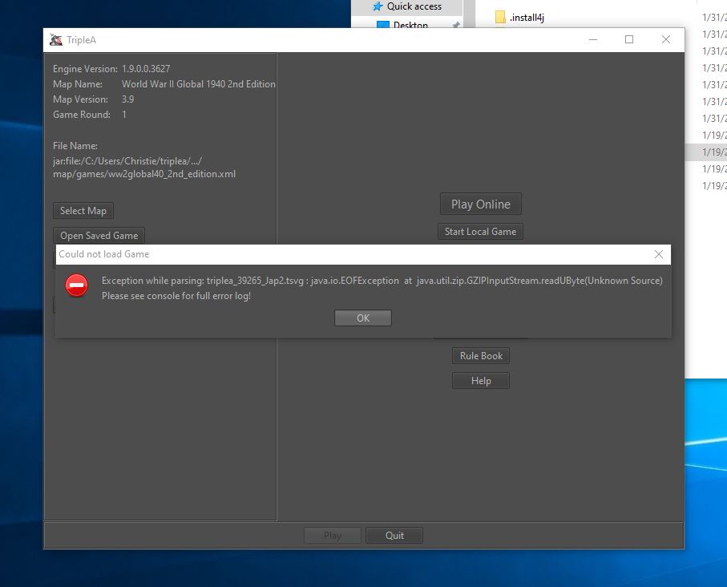Minimize the TripleA window

(x=592, y=40)
